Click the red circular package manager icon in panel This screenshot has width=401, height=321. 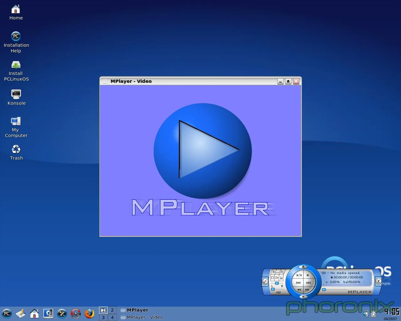[76, 313]
